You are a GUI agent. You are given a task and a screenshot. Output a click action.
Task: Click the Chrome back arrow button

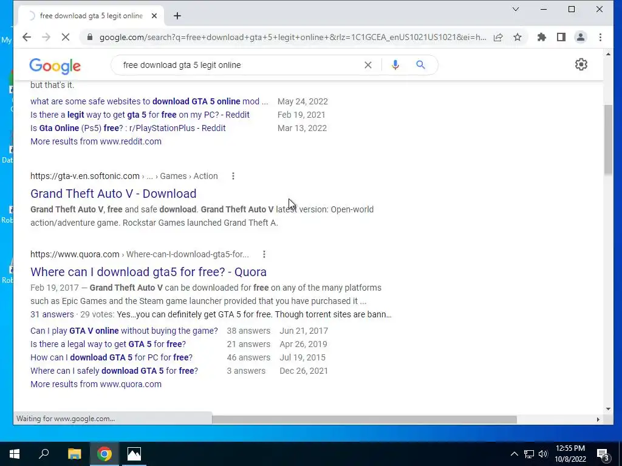27,37
